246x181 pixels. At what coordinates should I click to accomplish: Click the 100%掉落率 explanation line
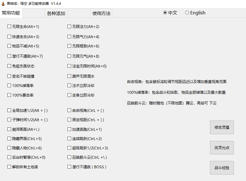coord(176,92)
